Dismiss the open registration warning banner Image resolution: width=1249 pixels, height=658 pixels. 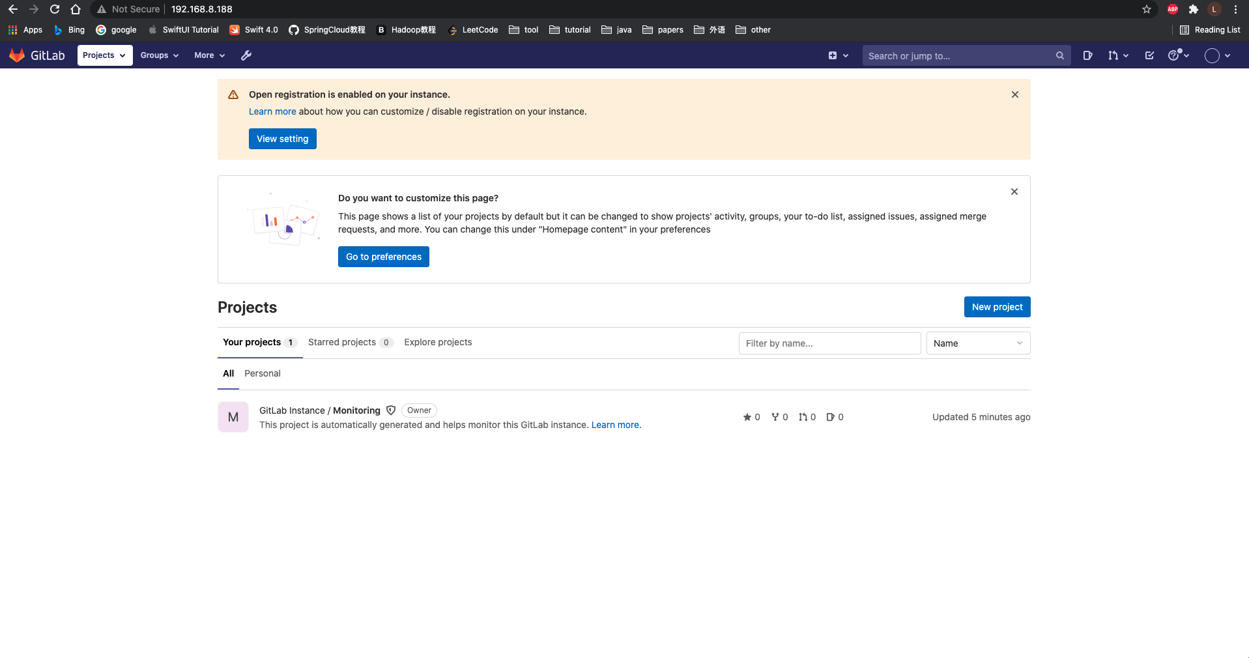click(1015, 94)
